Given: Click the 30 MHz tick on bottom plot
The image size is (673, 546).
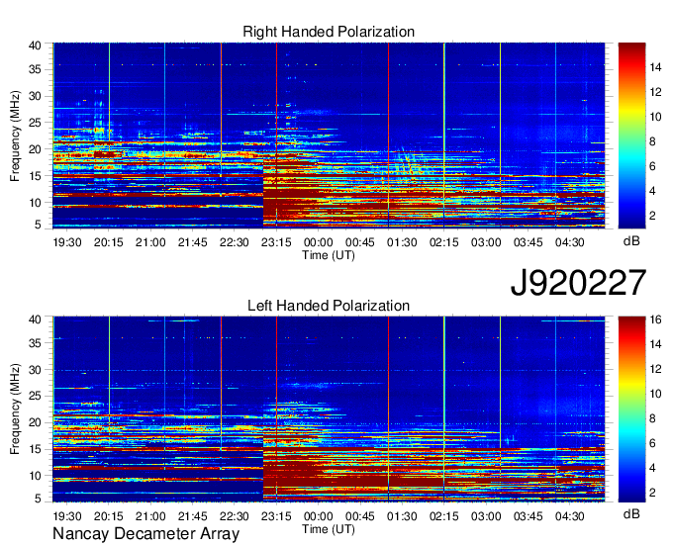Looking at the screenshot, I should coord(35,370).
